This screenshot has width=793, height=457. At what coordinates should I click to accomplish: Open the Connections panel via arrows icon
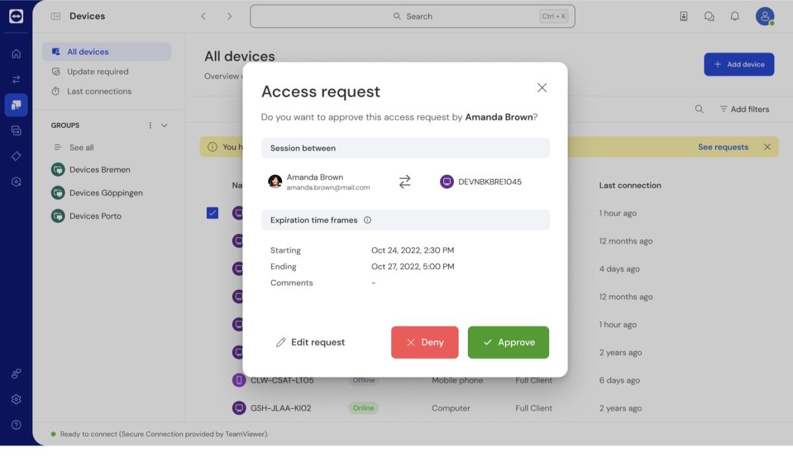click(16, 79)
